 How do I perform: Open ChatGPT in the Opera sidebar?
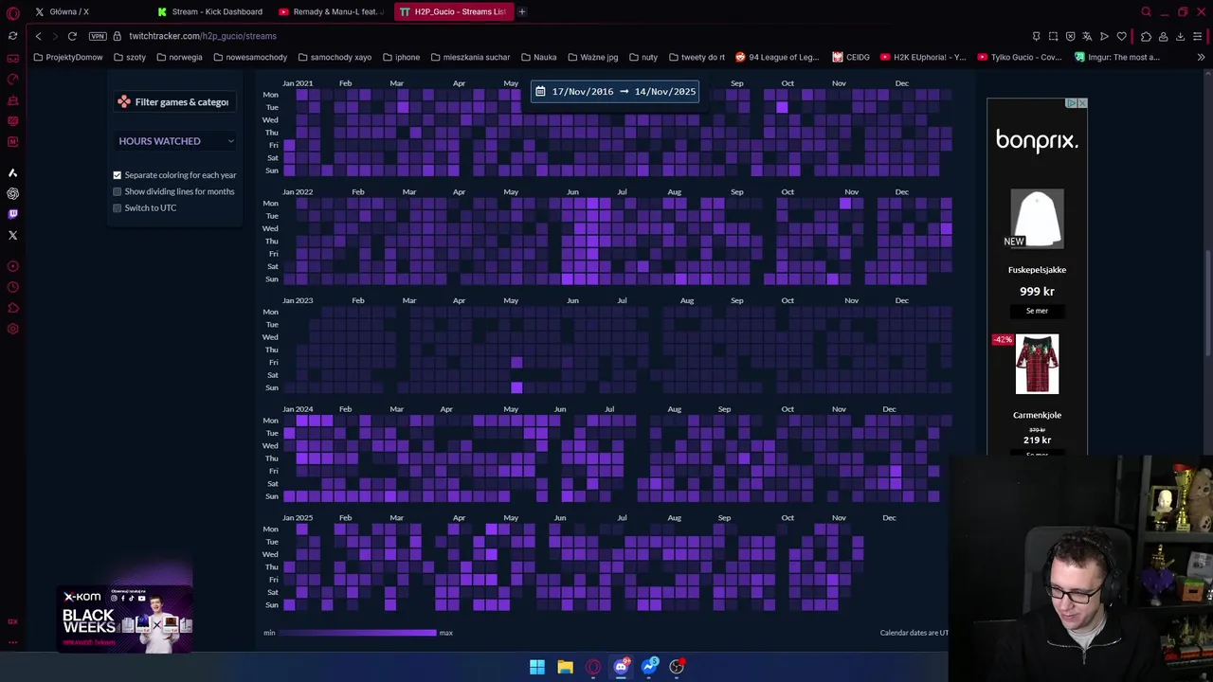pyautogui.click(x=12, y=193)
